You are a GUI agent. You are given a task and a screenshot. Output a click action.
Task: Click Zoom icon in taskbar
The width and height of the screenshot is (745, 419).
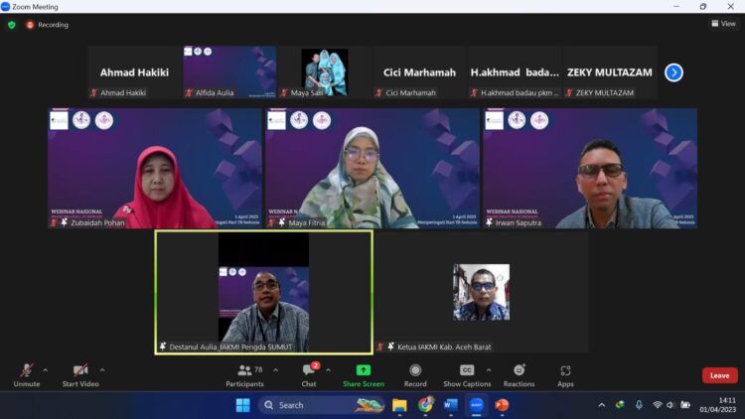(x=476, y=405)
